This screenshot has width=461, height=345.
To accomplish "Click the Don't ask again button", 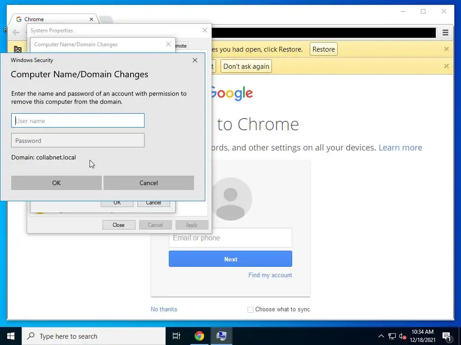I will (x=246, y=66).
